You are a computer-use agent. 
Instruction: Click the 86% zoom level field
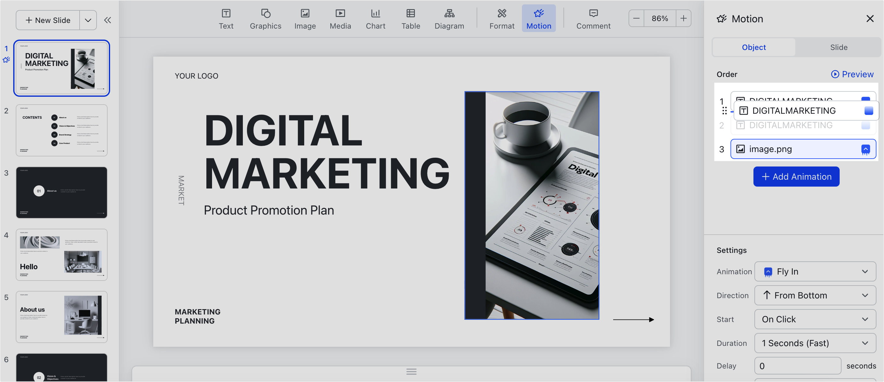pyautogui.click(x=660, y=18)
